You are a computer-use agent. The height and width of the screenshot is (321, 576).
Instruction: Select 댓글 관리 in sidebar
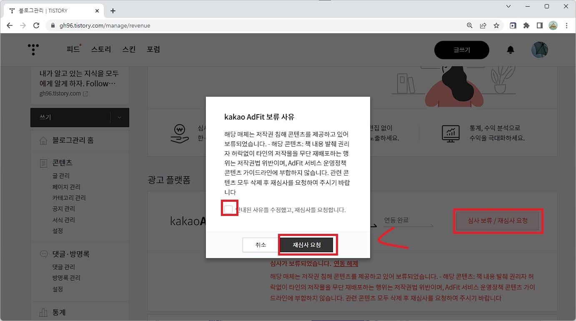[x=64, y=267]
